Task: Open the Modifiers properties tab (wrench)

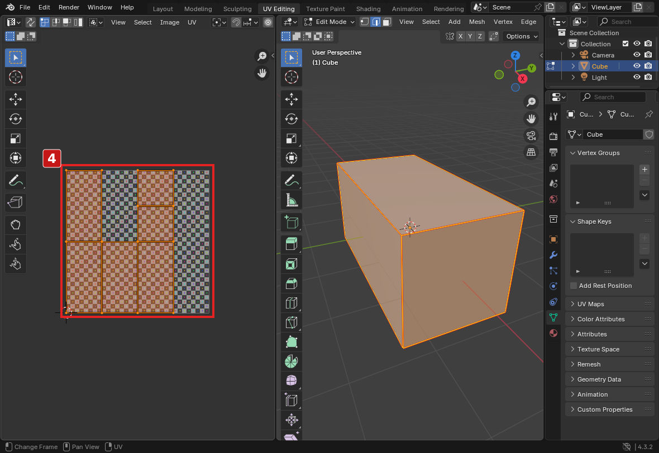Action: (553, 256)
